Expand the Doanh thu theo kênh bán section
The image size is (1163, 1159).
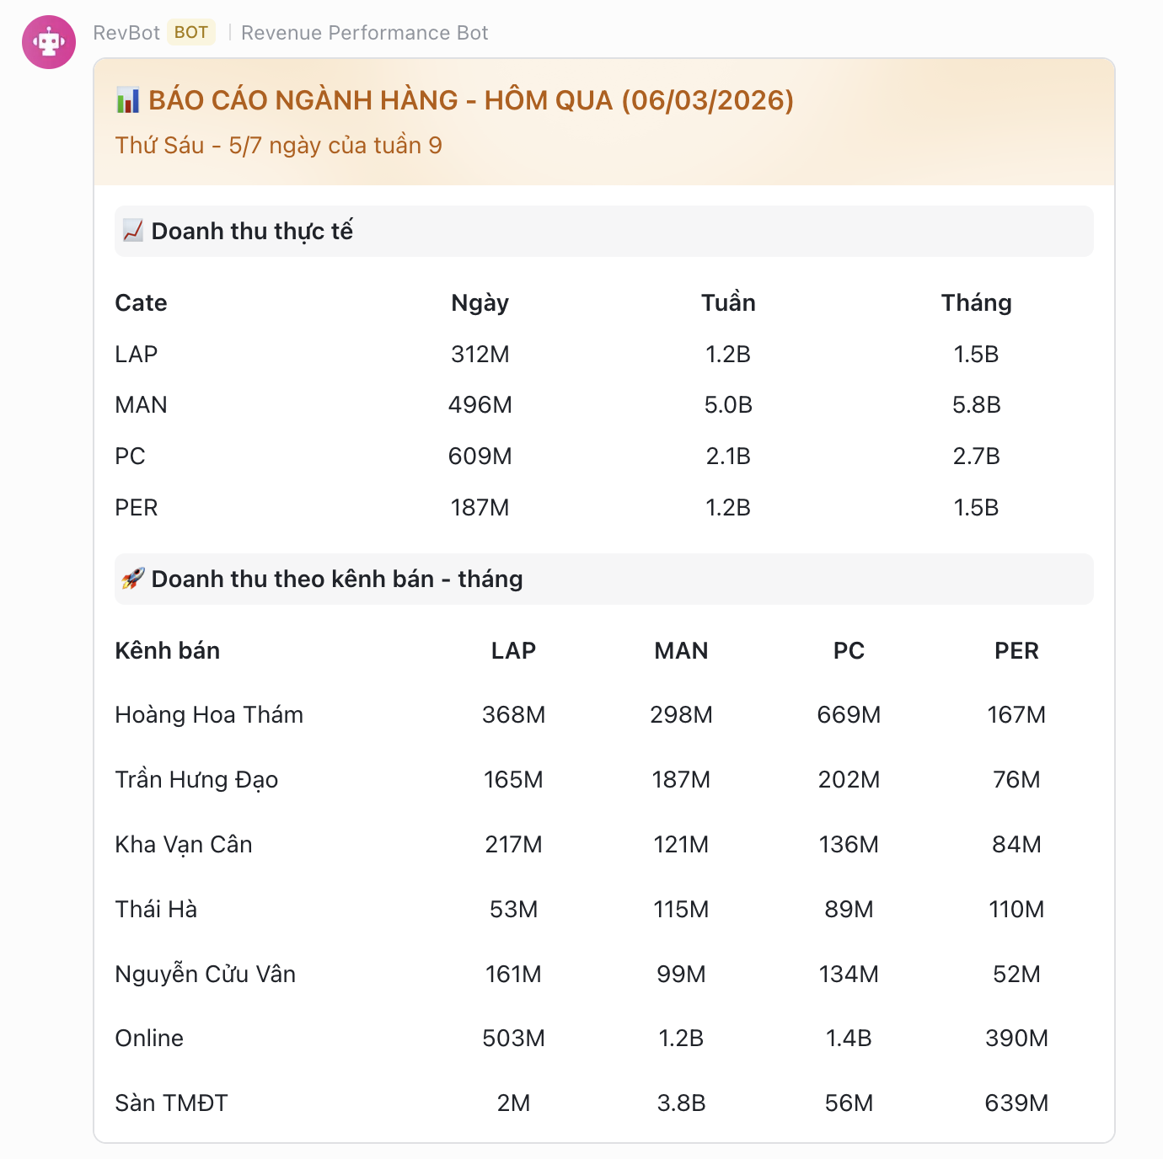pos(335,578)
